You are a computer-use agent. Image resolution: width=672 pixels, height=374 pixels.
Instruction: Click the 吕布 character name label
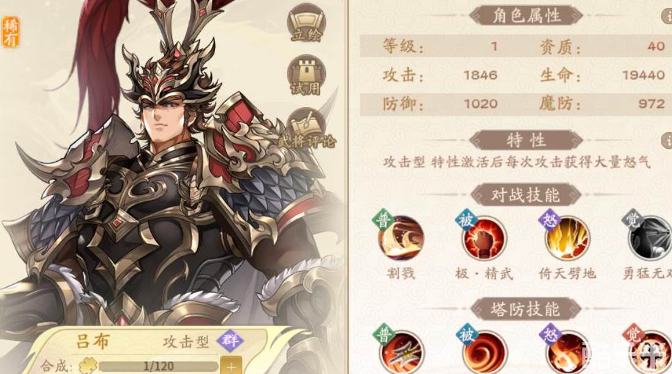(93, 342)
